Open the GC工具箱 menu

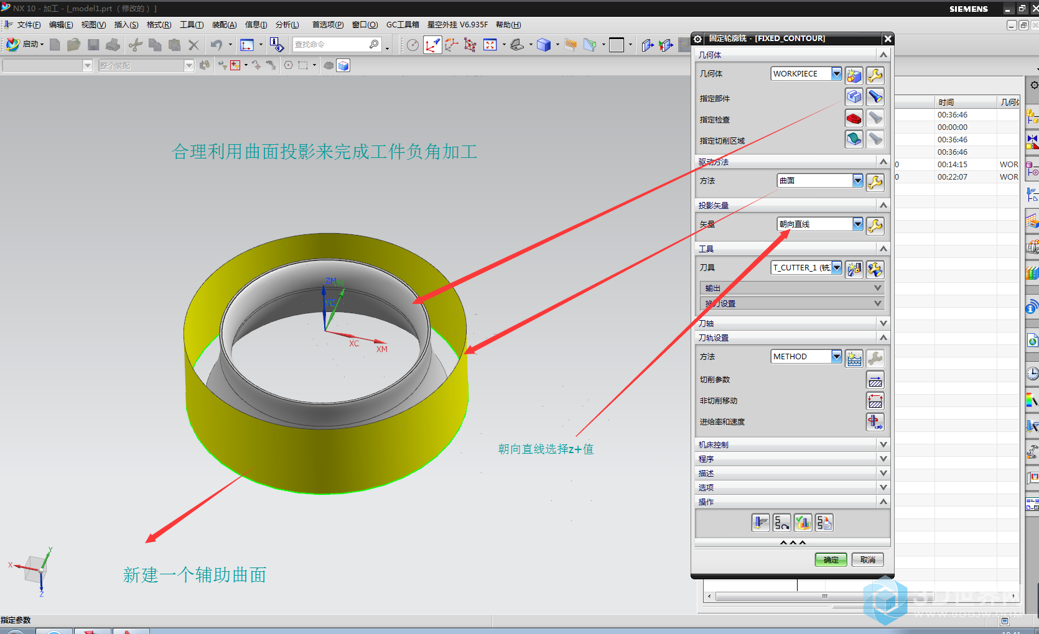click(x=403, y=25)
